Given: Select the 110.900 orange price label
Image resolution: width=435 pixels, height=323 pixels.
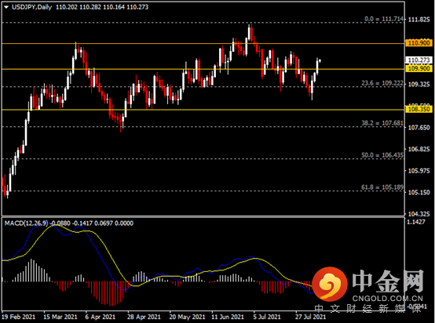Looking at the screenshot, I should point(419,43).
